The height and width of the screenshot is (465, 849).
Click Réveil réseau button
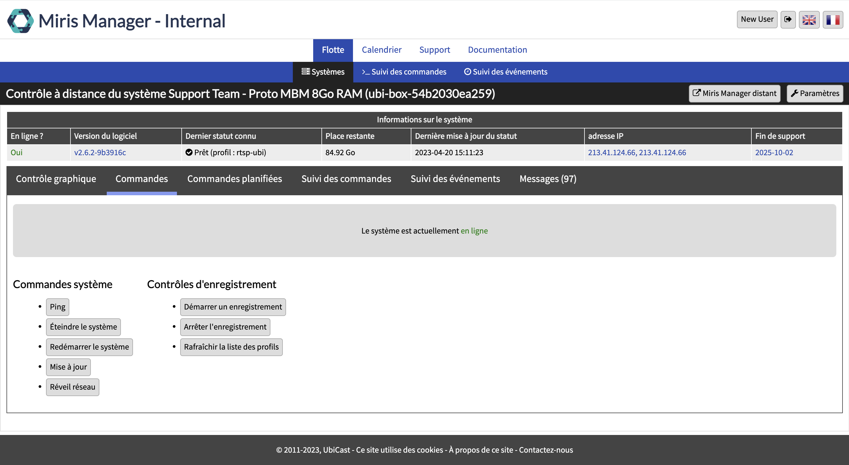click(x=73, y=387)
